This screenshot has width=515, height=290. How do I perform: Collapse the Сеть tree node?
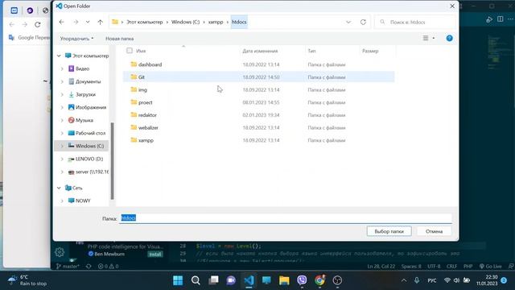click(59, 188)
